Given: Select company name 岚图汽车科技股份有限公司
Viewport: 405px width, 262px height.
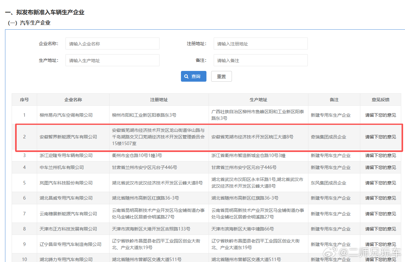Looking at the screenshot, I should (66, 183).
